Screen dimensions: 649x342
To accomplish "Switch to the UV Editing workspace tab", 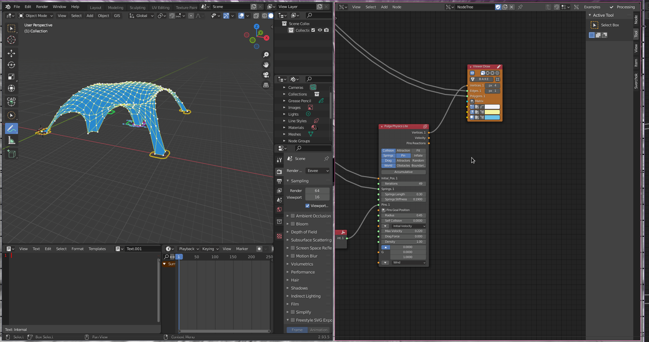I will click(161, 7).
